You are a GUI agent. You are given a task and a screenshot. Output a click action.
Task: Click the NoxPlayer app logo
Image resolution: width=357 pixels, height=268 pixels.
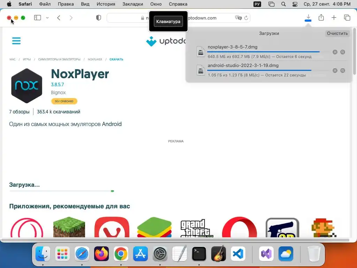click(26, 86)
